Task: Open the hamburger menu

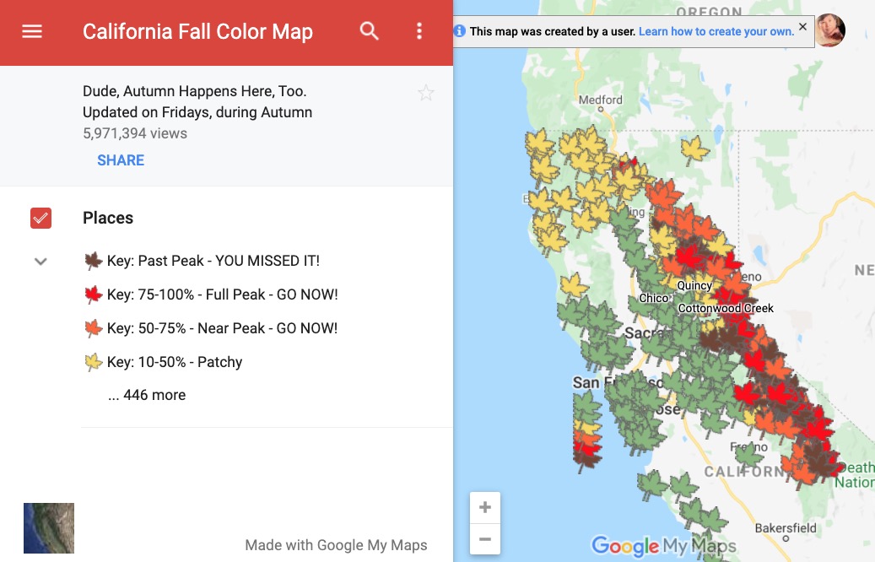Action: pos(32,31)
